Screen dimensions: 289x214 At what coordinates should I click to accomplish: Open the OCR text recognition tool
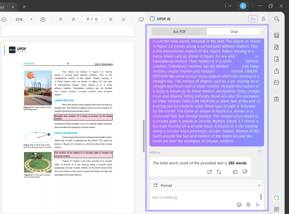[276, 35]
